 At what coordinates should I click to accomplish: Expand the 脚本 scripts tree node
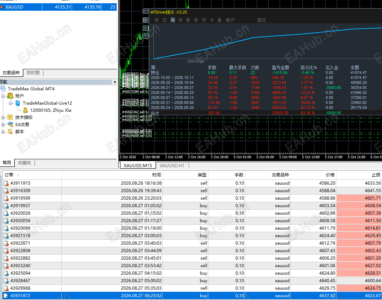coord(3,132)
